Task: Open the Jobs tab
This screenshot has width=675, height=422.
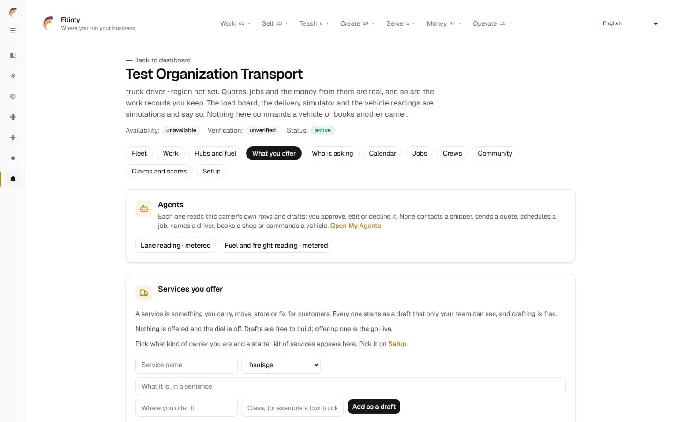Action: click(420, 153)
